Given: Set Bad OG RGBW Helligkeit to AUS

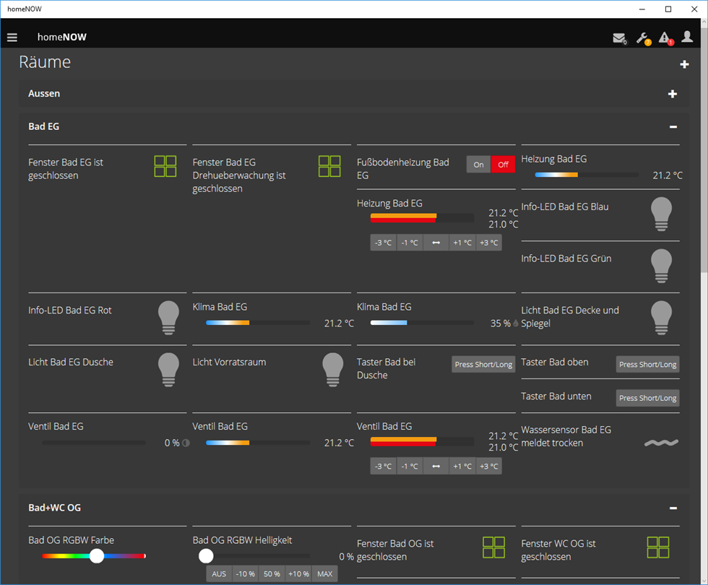Looking at the screenshot, I should (x=219, y=573).
